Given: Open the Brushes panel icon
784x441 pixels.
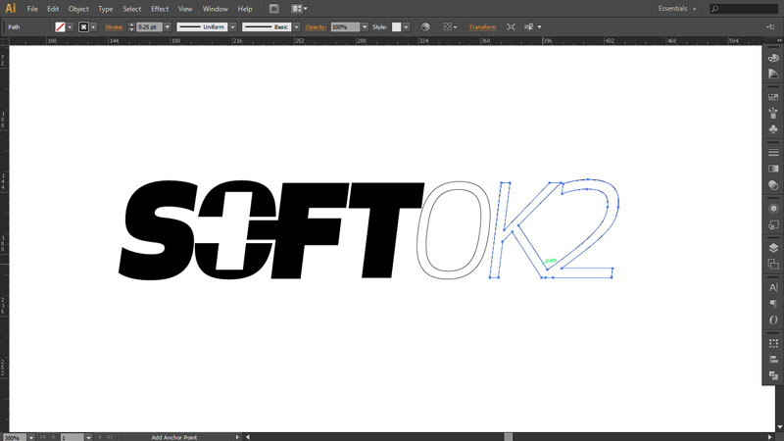Looking at the screenshot, I should pos(773,113).
